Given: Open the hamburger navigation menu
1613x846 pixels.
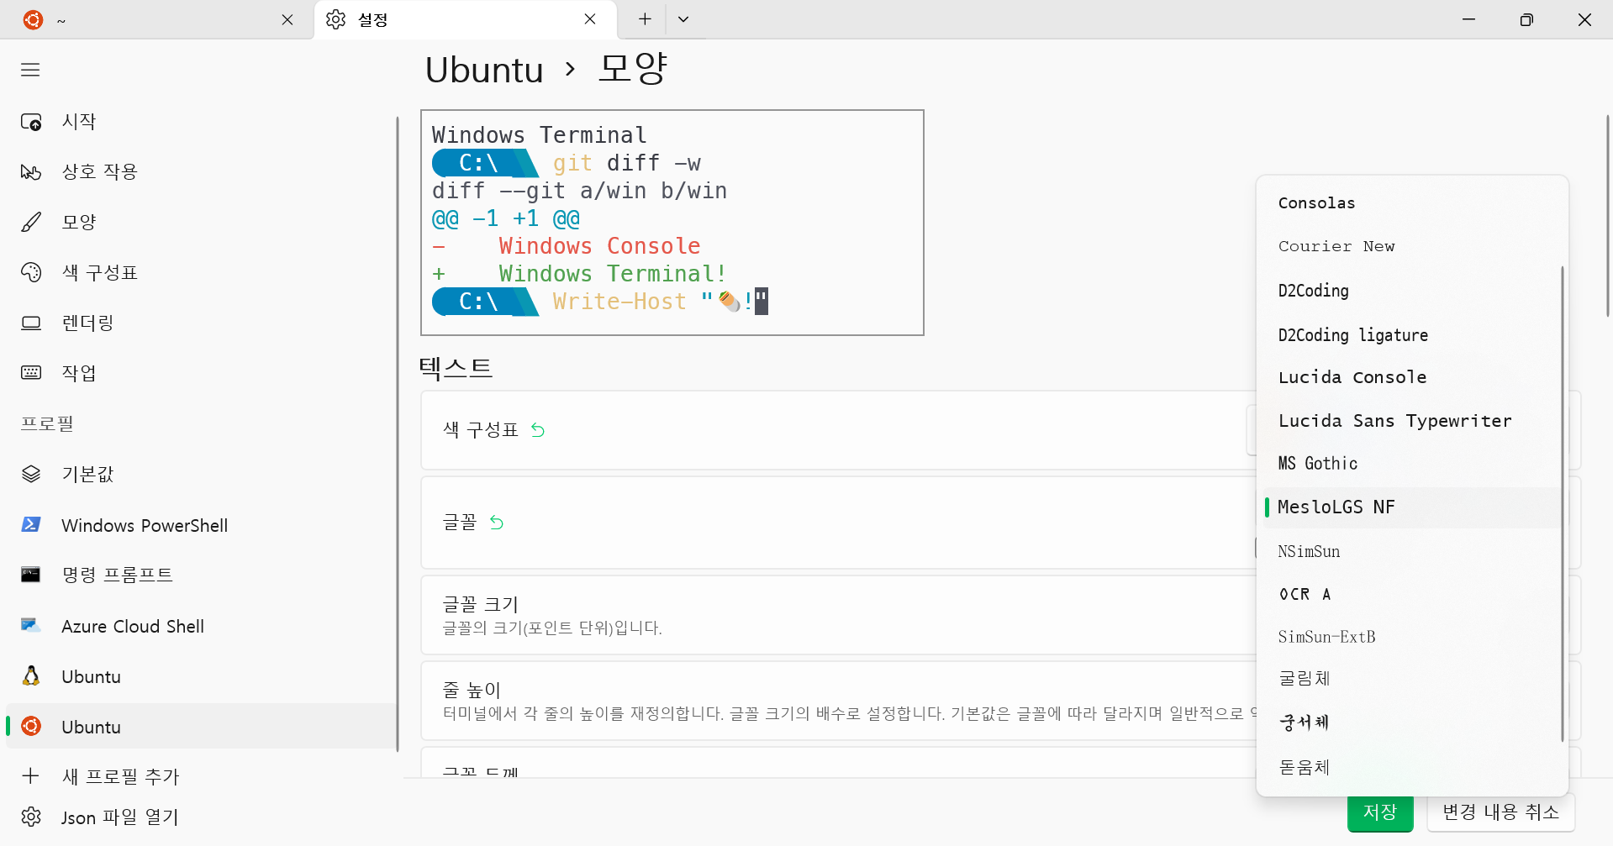Looking at the screenshot, I should pos(30,70).
